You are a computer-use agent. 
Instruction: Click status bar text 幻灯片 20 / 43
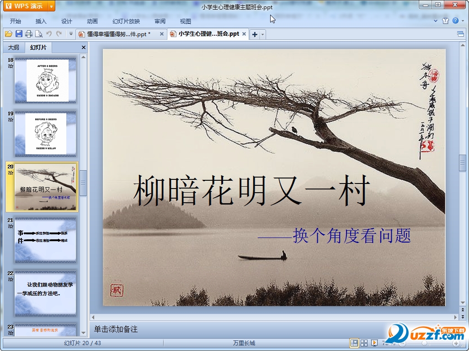(82, 343)
